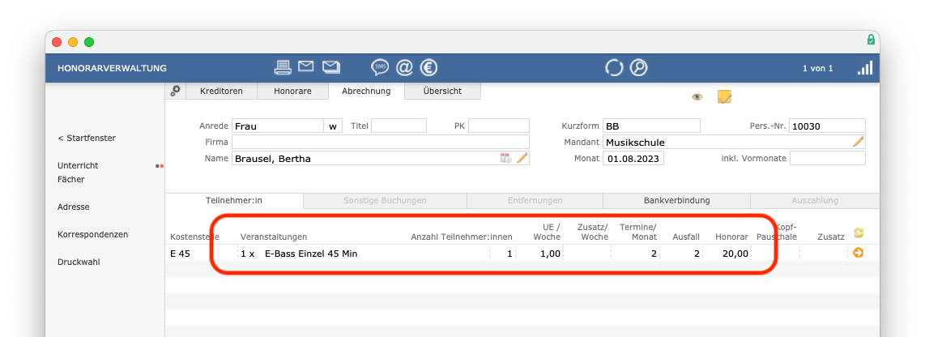The width and height of the screenshot is (925, 337).
Task: Open Unterricht in sidebar
Action: tap(78, 166)
